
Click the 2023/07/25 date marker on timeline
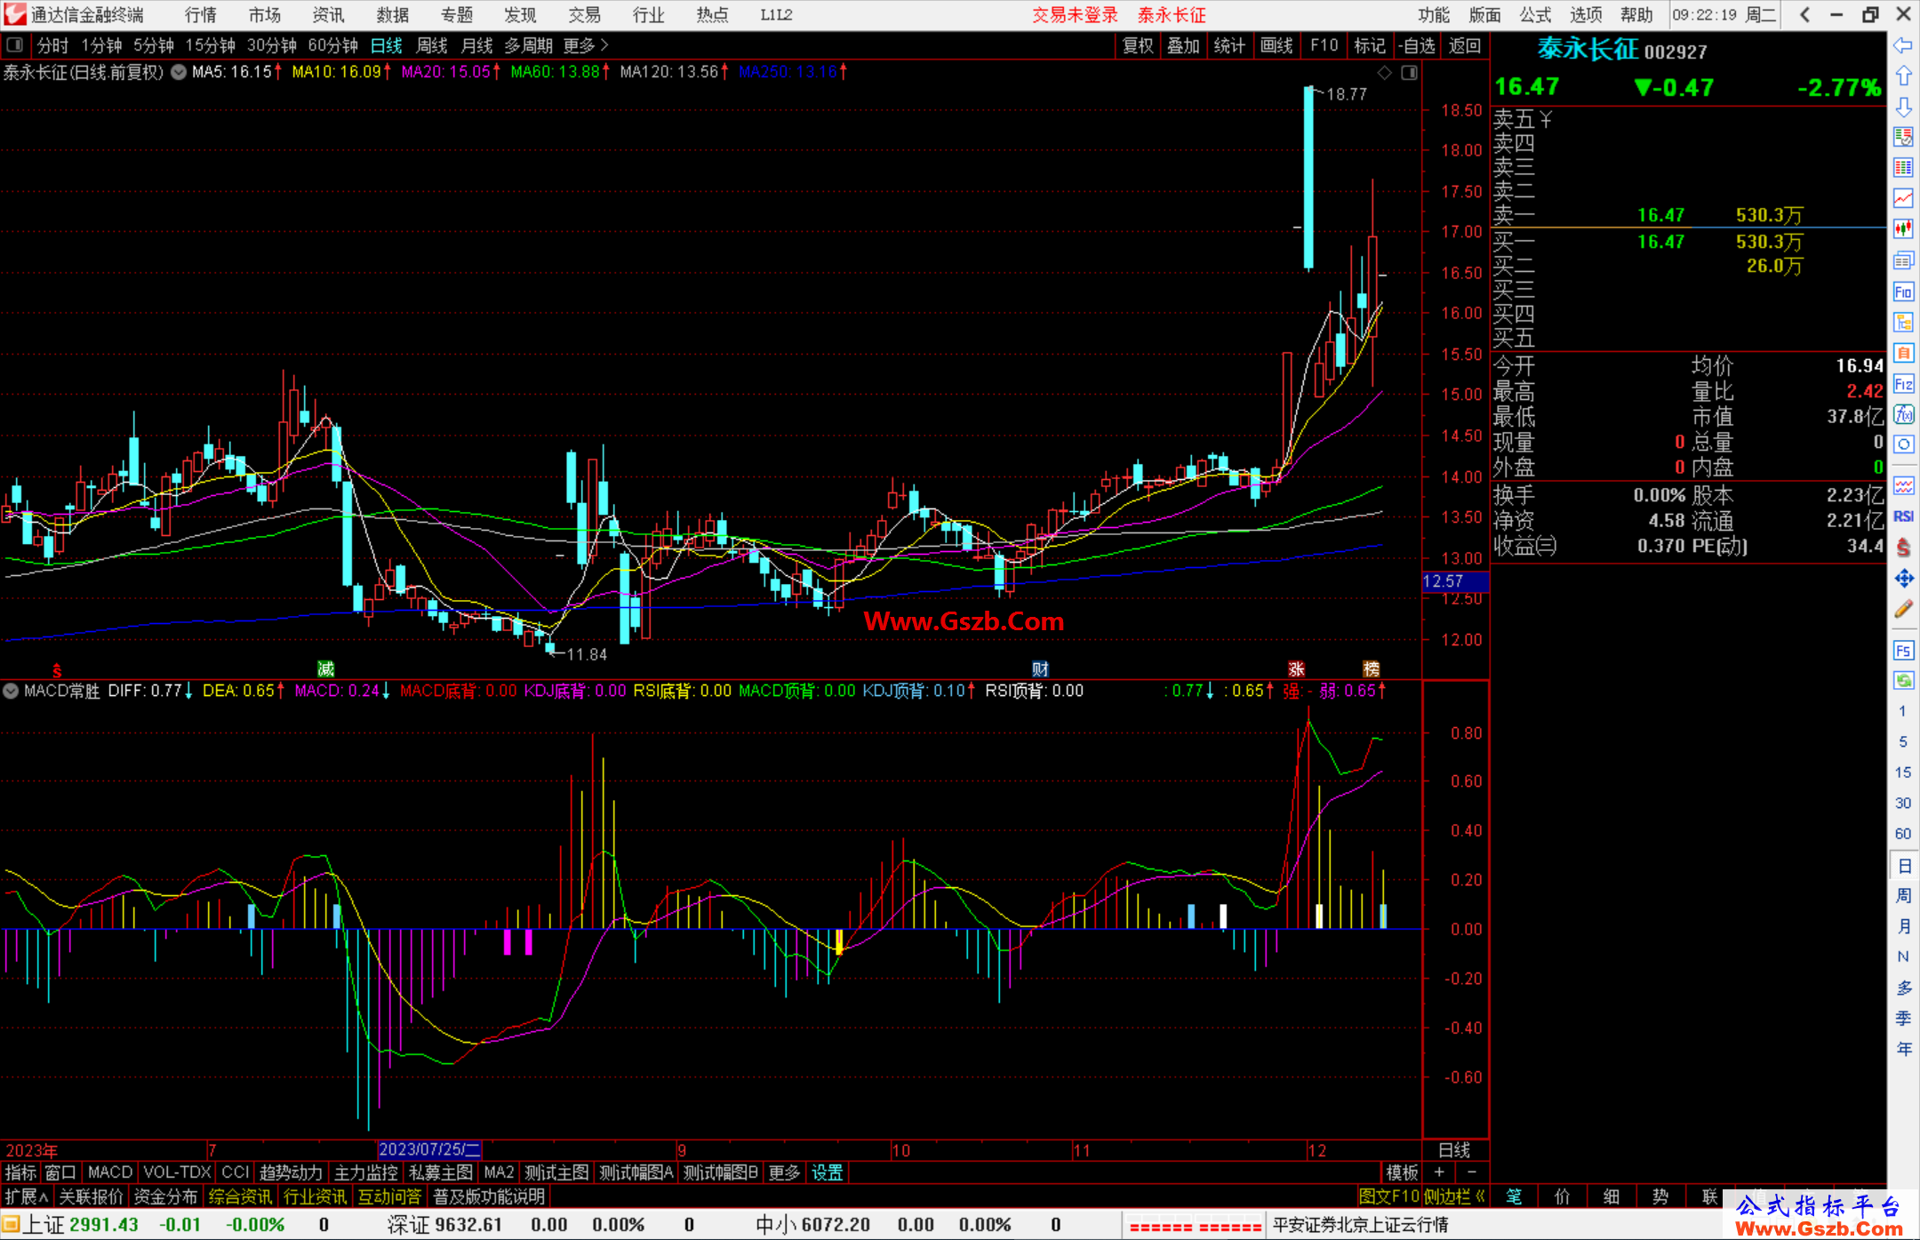429,1149
